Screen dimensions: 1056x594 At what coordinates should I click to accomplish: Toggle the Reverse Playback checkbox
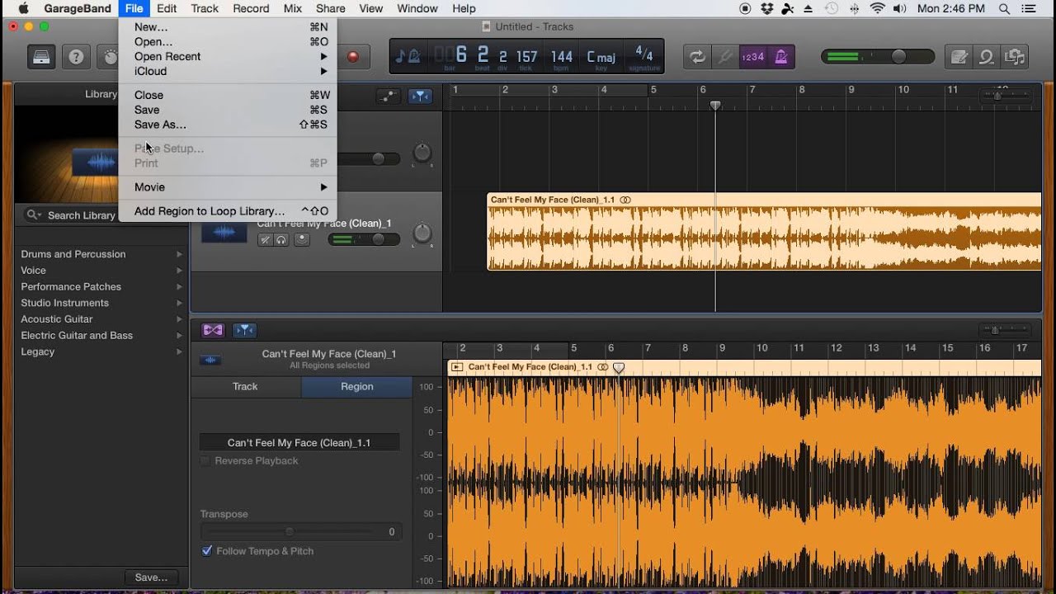coord(205,460)
